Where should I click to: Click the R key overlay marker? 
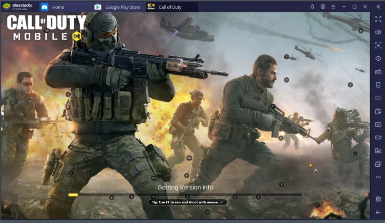[x=282, y=184]
